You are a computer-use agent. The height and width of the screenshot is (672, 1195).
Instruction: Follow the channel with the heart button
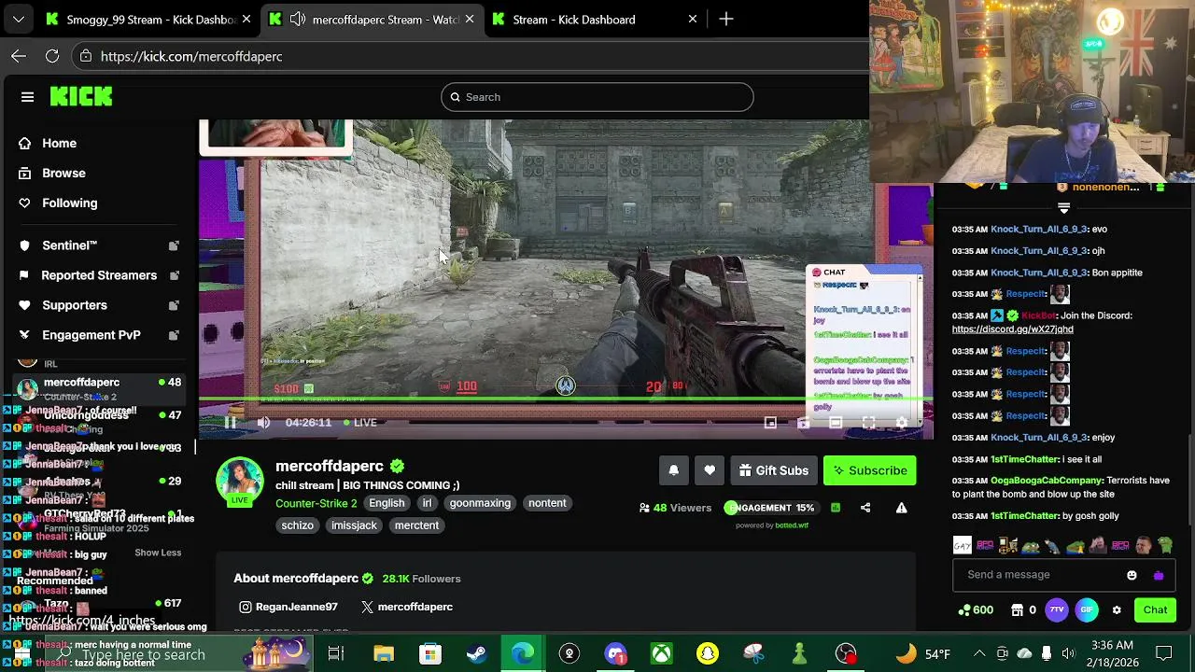[x=710, y=470]
